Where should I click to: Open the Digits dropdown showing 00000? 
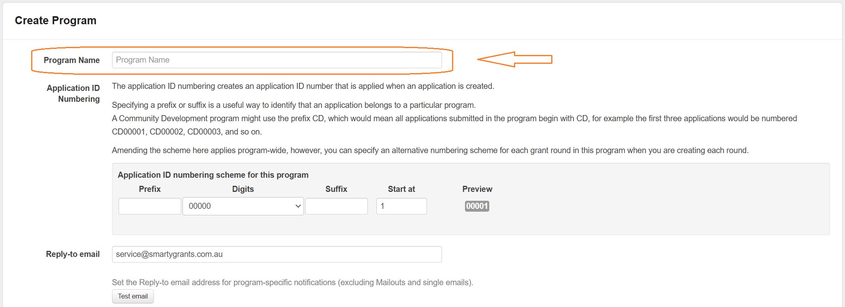pyautogui.click(x=243, y=206)
